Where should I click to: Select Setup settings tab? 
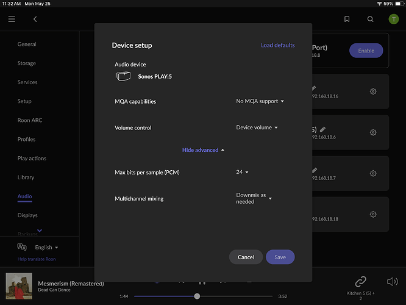pyautogui.click(x=24, y=101)
